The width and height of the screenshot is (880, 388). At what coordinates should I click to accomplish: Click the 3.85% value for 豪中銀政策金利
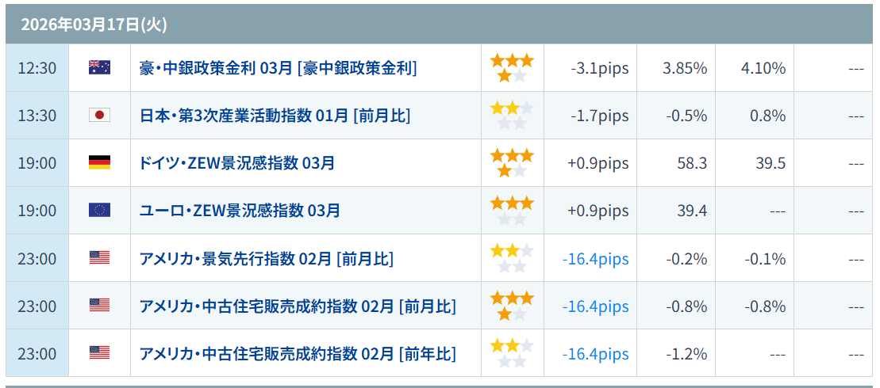pos(685,68)
